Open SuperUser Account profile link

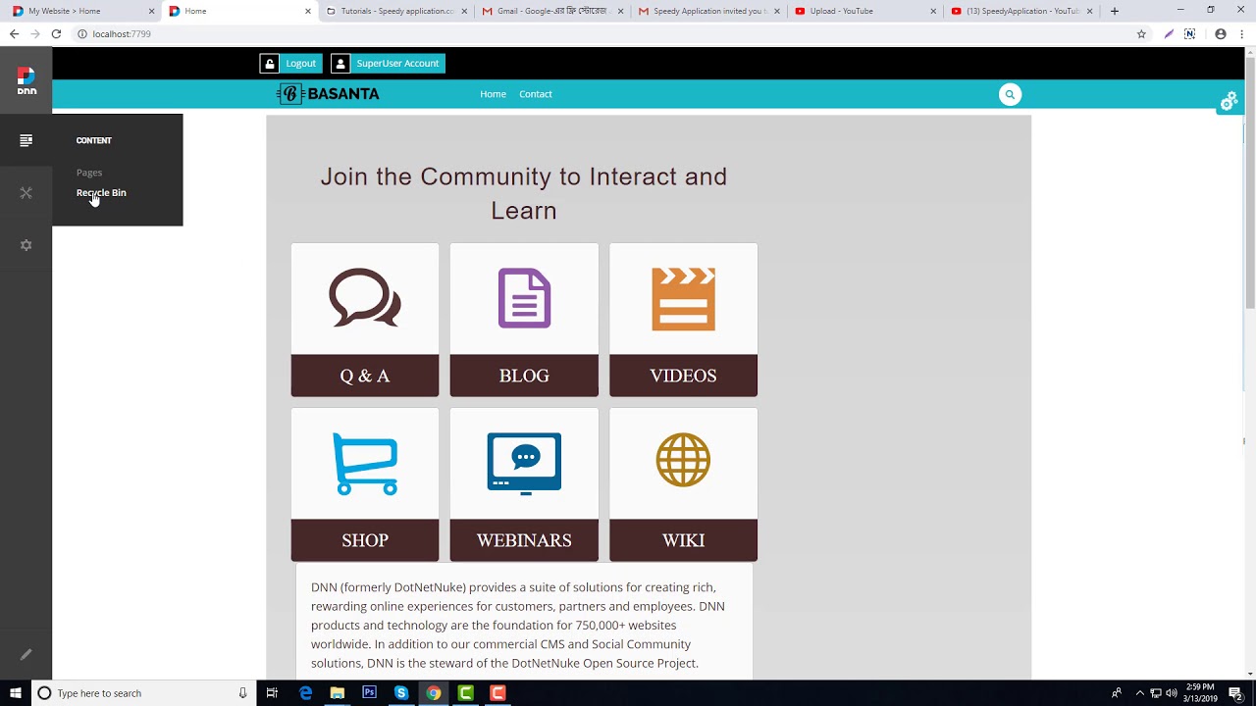tap(388, 63)
